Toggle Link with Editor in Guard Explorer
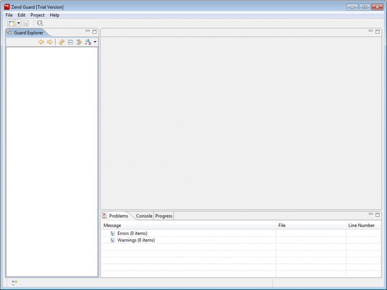 (x=79, y=42)
